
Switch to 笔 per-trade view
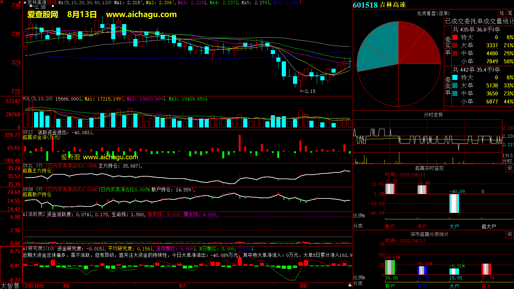(x=510, y=13)
